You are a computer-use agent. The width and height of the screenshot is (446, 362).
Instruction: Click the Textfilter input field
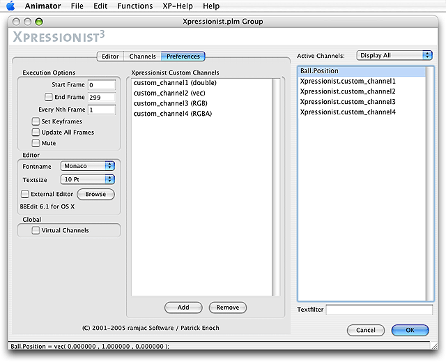pos(379,310)
